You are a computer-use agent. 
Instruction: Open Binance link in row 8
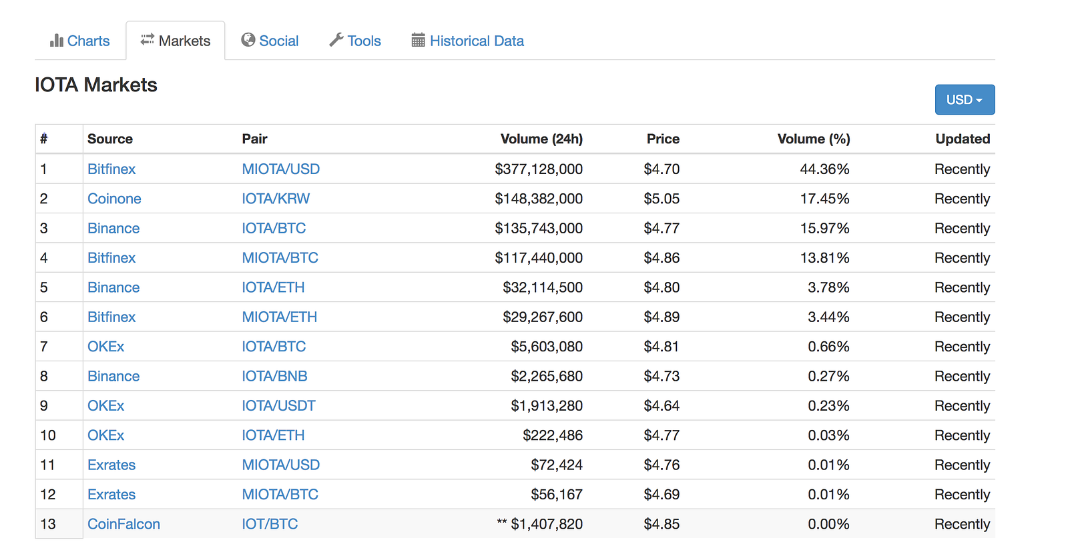(x=113, y=376)
